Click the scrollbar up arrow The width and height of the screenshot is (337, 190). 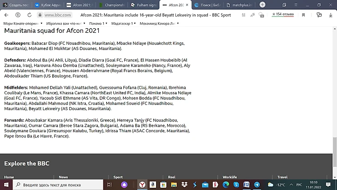pyautogui.click(x=335, y=29)
